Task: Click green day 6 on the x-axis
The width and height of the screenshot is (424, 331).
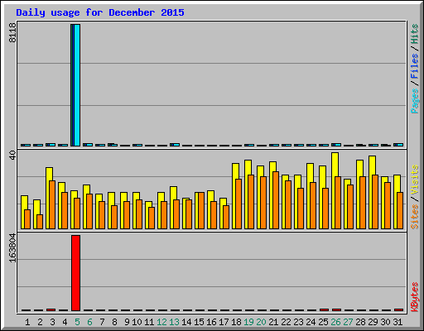Action: coord(89,322)
